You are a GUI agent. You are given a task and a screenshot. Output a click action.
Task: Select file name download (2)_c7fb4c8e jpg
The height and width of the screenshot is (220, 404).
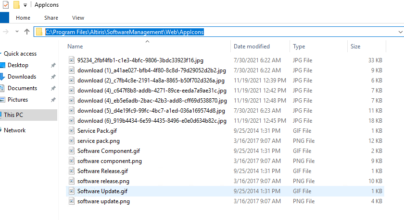click(151, 81)
